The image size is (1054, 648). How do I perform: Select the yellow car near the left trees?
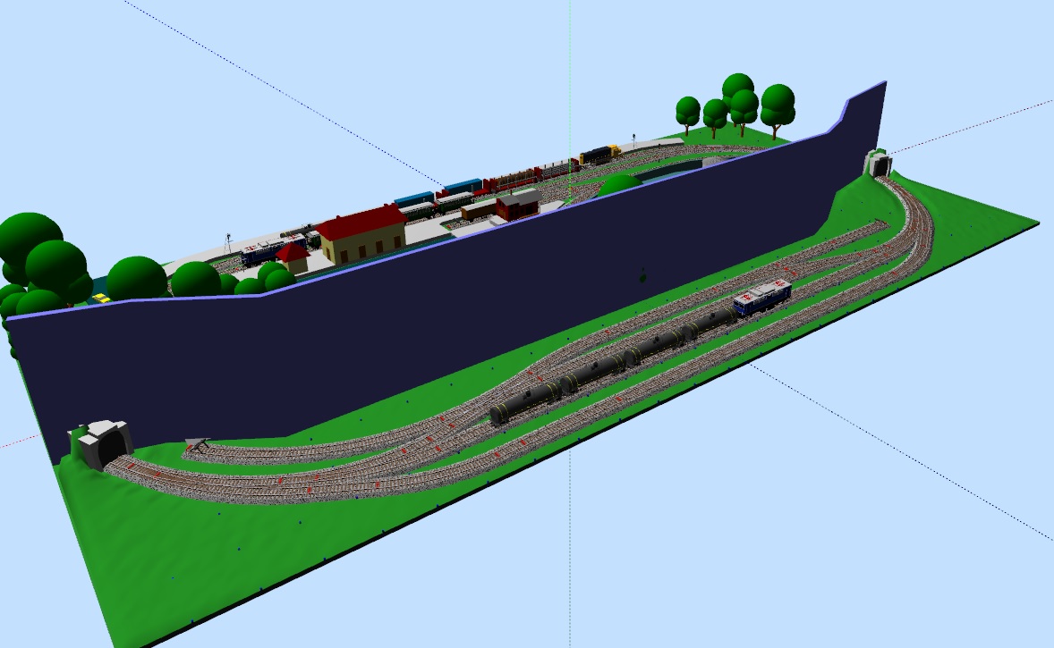tap(103, 298)
